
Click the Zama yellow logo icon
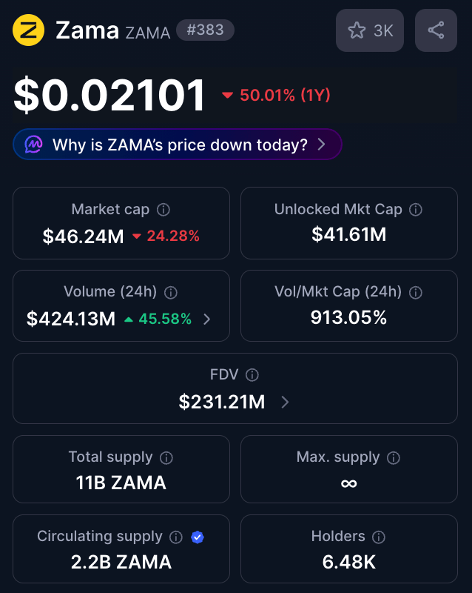pyautogui.click(x=29, y=30)
